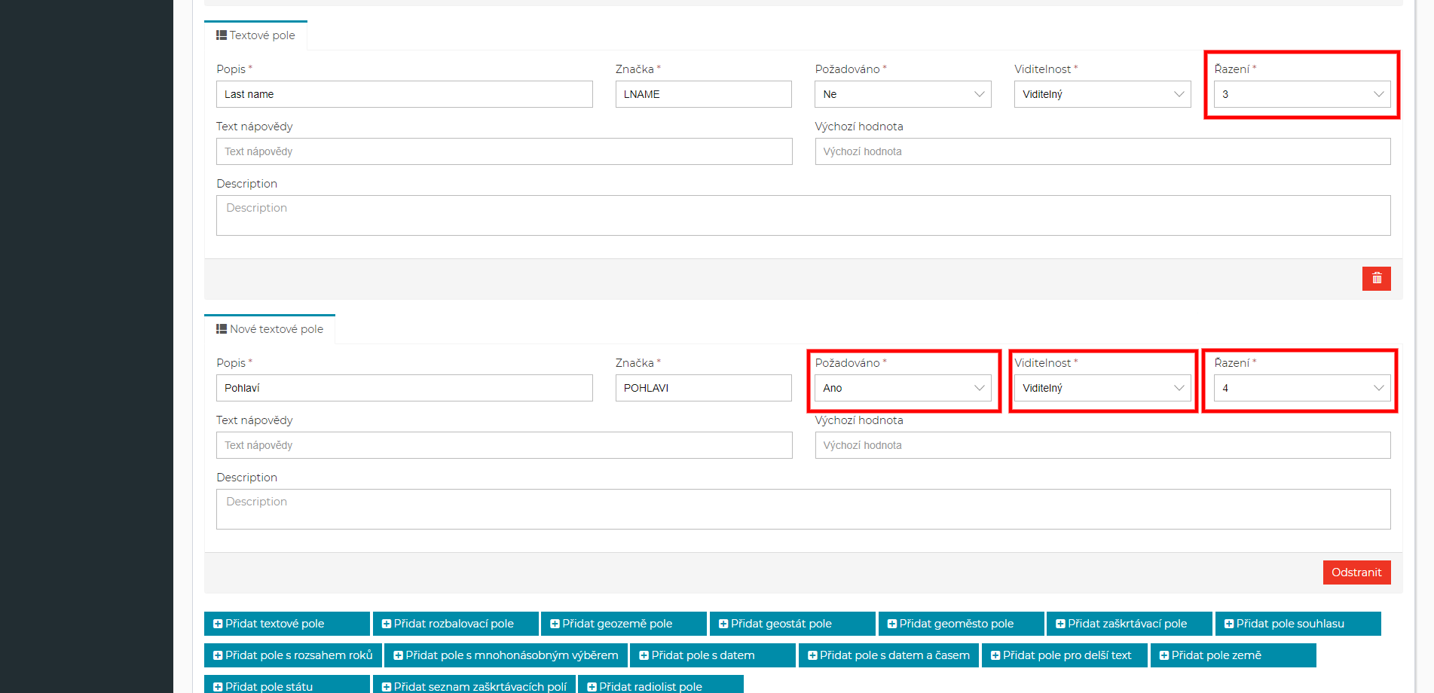
Task: Click Přidat geostát pole button
Action: (x=793, y=624)
